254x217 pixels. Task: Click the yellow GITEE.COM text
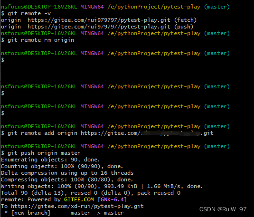coord(79,199)
